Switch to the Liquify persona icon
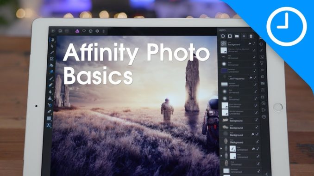 (90, 31)
